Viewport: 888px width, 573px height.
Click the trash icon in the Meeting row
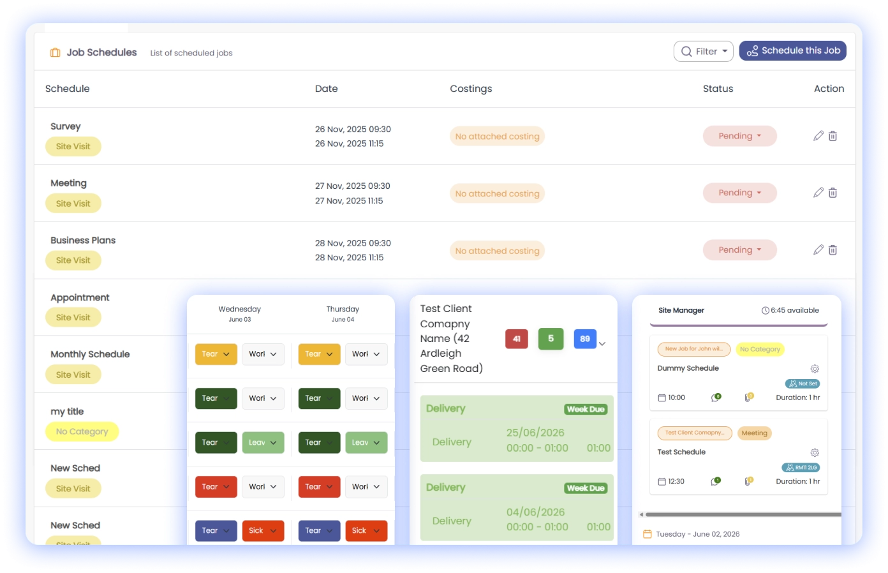click(833, 193)
